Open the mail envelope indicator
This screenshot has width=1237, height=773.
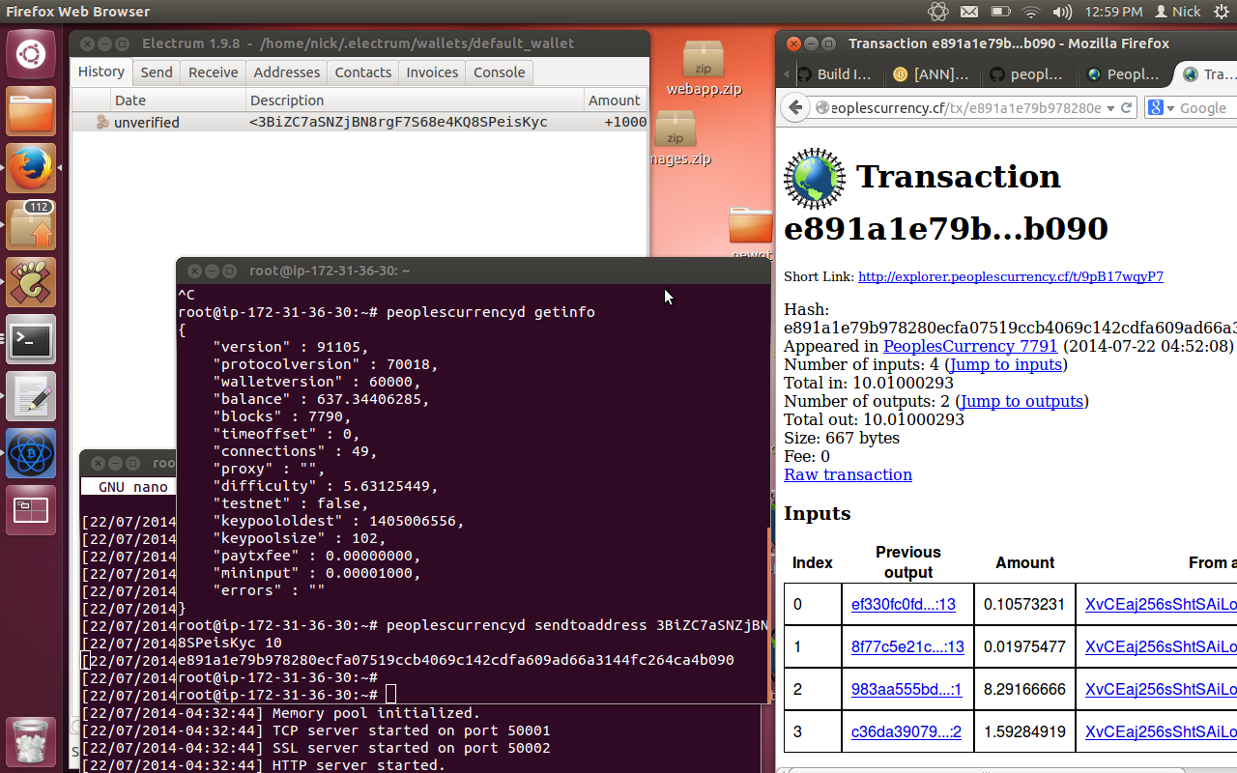969,12
